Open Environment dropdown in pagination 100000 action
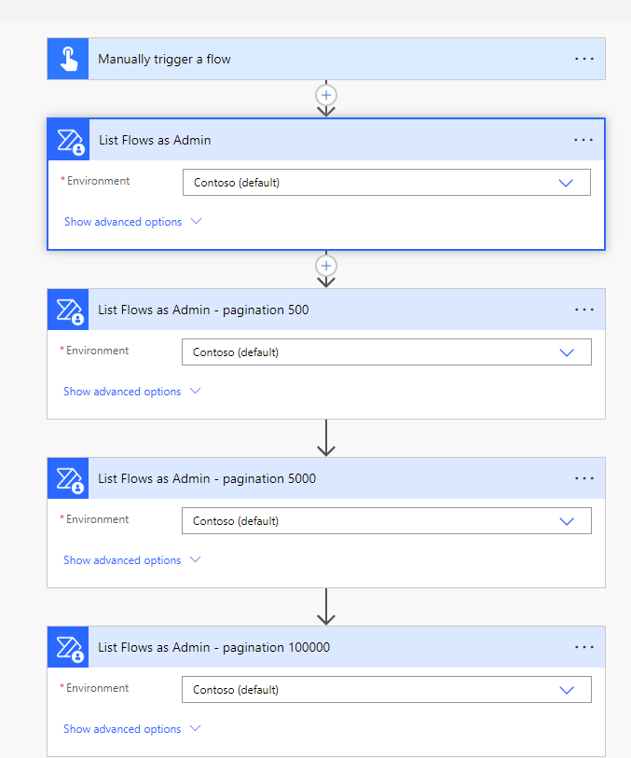The height and width of the screenshot is (758, 631). click(x=566, y=689)
